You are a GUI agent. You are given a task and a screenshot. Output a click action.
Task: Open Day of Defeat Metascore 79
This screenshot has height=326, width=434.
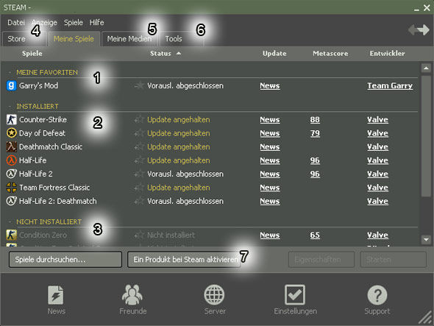[315, 133]
